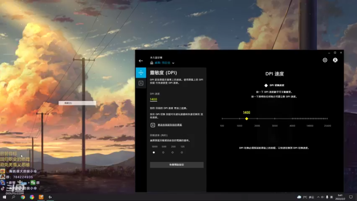The width and height of the screenshot is (357, 201).
Task: Click the Weibo icon in the overlay
Action: coord(3,171)
